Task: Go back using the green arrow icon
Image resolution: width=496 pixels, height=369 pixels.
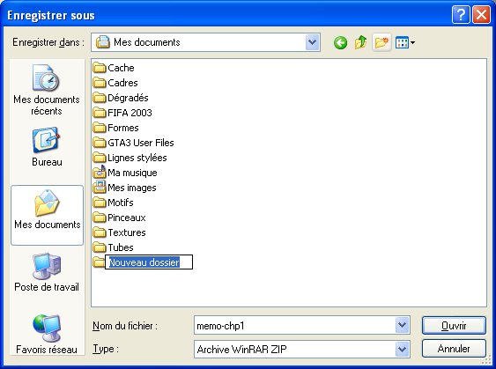Action: [340, 42]
